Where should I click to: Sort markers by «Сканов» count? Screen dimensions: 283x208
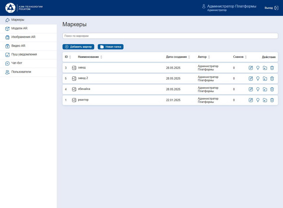click(x=240, y=57)
